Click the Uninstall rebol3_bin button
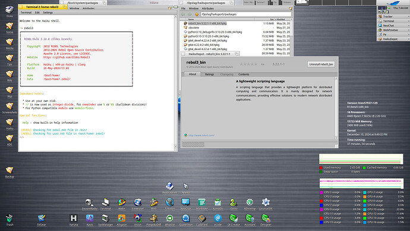The image size is (410, 231). pyautogui.click(x=321, y=64)
